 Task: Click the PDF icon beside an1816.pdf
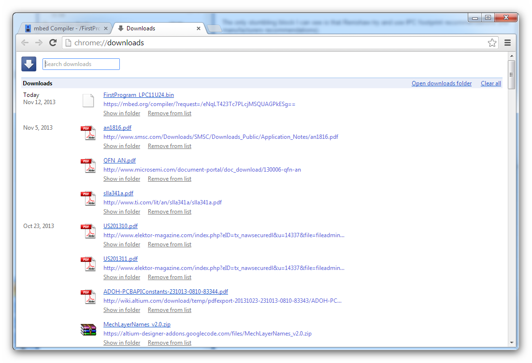tap(88, 133)
